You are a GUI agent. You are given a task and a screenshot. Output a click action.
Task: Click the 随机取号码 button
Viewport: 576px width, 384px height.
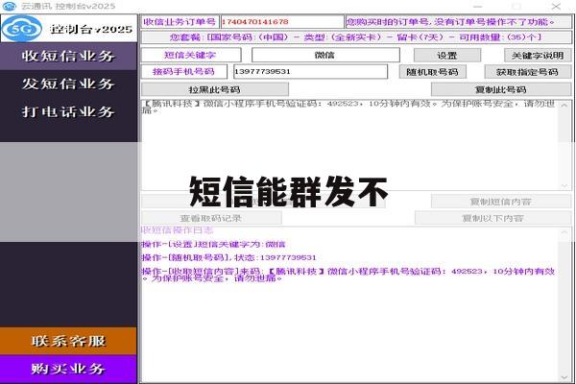pos(433,72)
